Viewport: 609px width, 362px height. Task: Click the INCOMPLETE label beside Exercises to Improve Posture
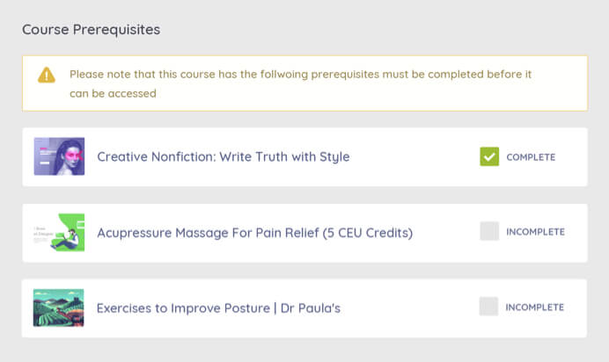tap(534, 307)
